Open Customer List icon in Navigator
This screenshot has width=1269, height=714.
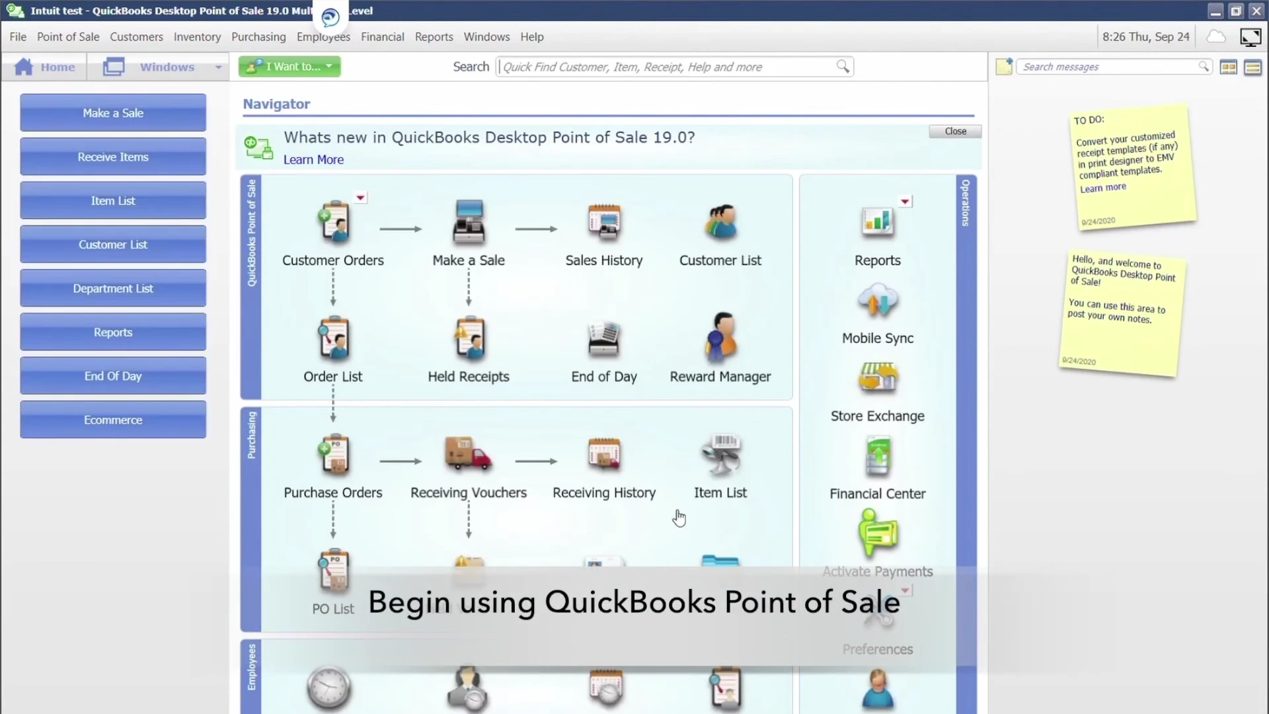(x=720, y=222)
